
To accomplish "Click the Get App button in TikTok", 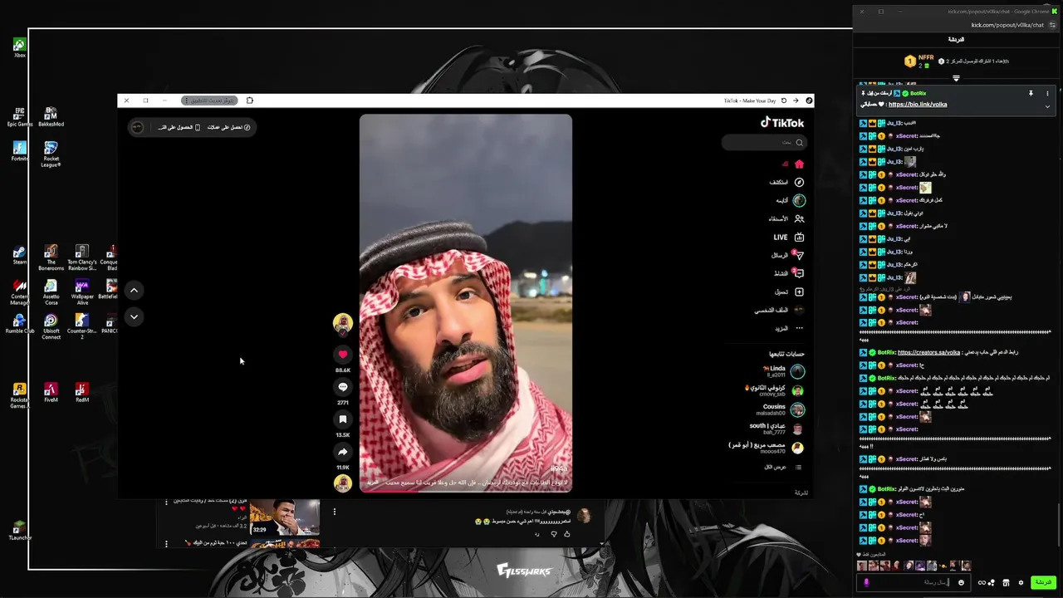I will [x=178, y=127].
